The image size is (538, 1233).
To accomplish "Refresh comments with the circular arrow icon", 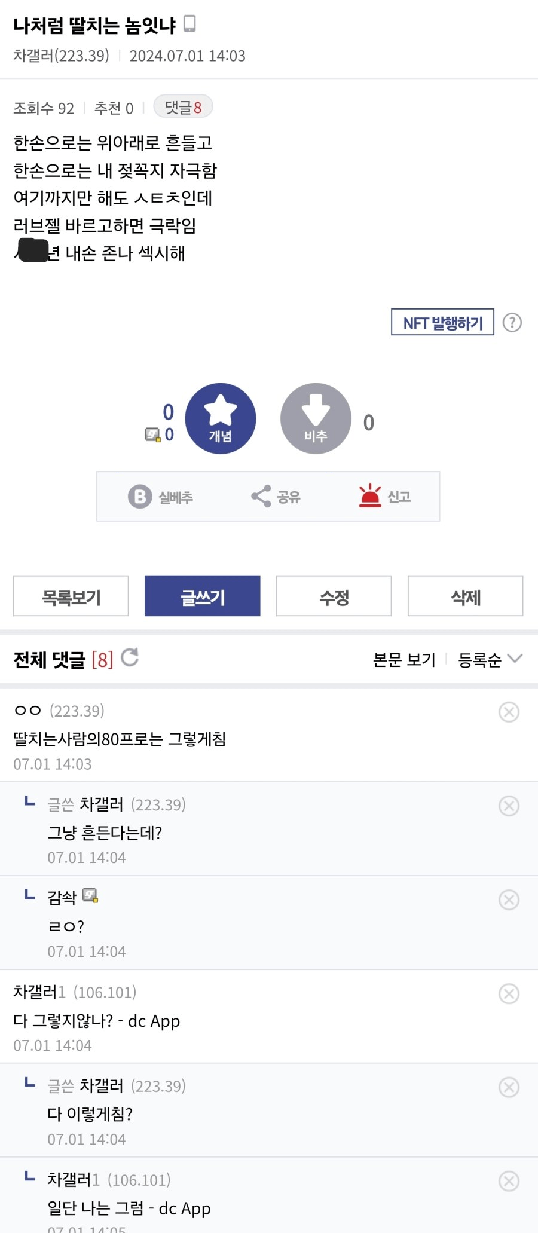I will pyautogui.click(x=130, y=657).
